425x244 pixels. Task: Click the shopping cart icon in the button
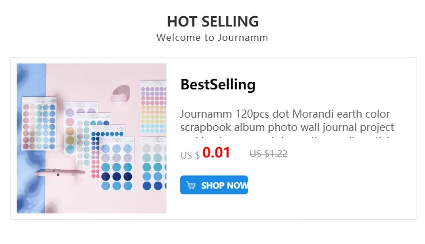tap(191, 186)
